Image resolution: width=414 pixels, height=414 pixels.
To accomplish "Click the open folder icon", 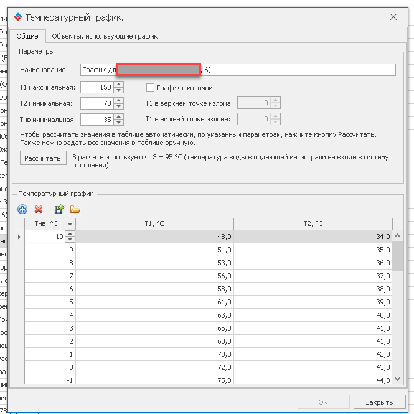I will point(75,210).
